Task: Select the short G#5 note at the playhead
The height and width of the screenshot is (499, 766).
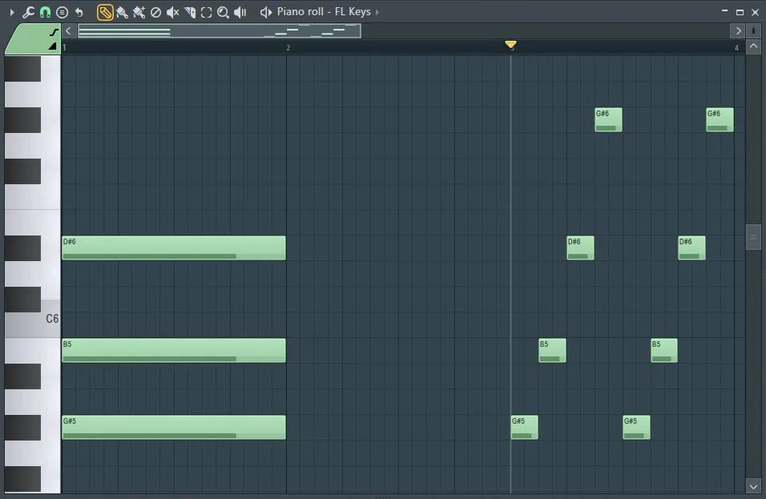Action: [x=524, y=427]
